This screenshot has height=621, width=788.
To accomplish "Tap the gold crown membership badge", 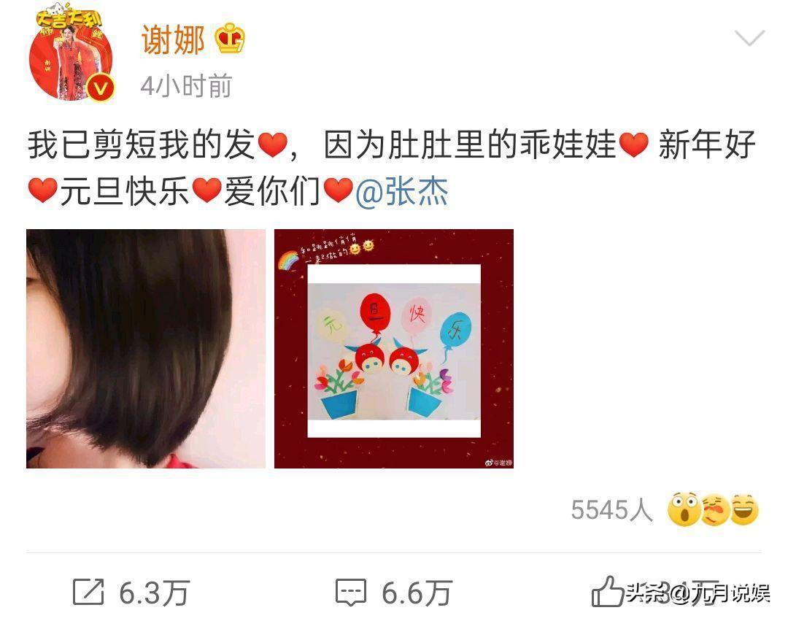I will point(230,39).
